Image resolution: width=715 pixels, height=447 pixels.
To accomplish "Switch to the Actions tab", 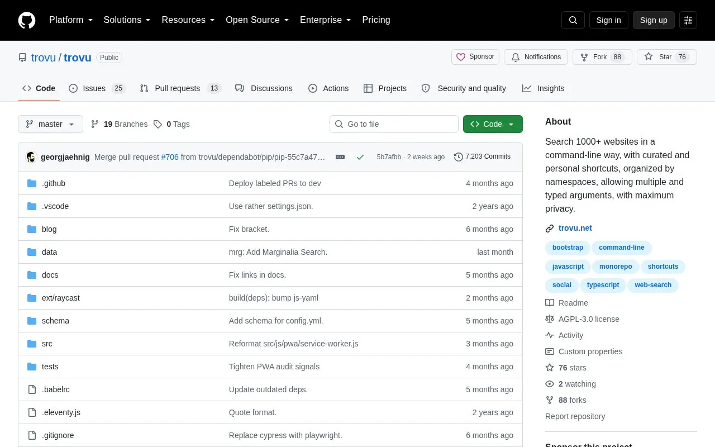I will (328, 88).
